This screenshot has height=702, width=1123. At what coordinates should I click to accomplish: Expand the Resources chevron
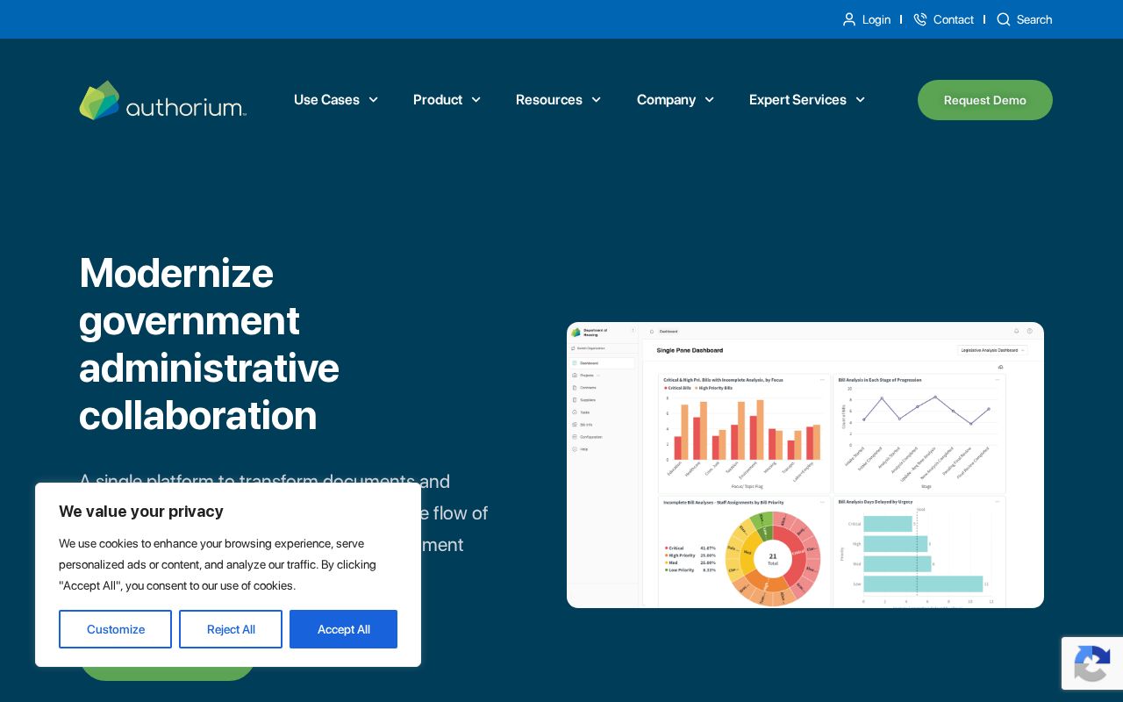596,100
